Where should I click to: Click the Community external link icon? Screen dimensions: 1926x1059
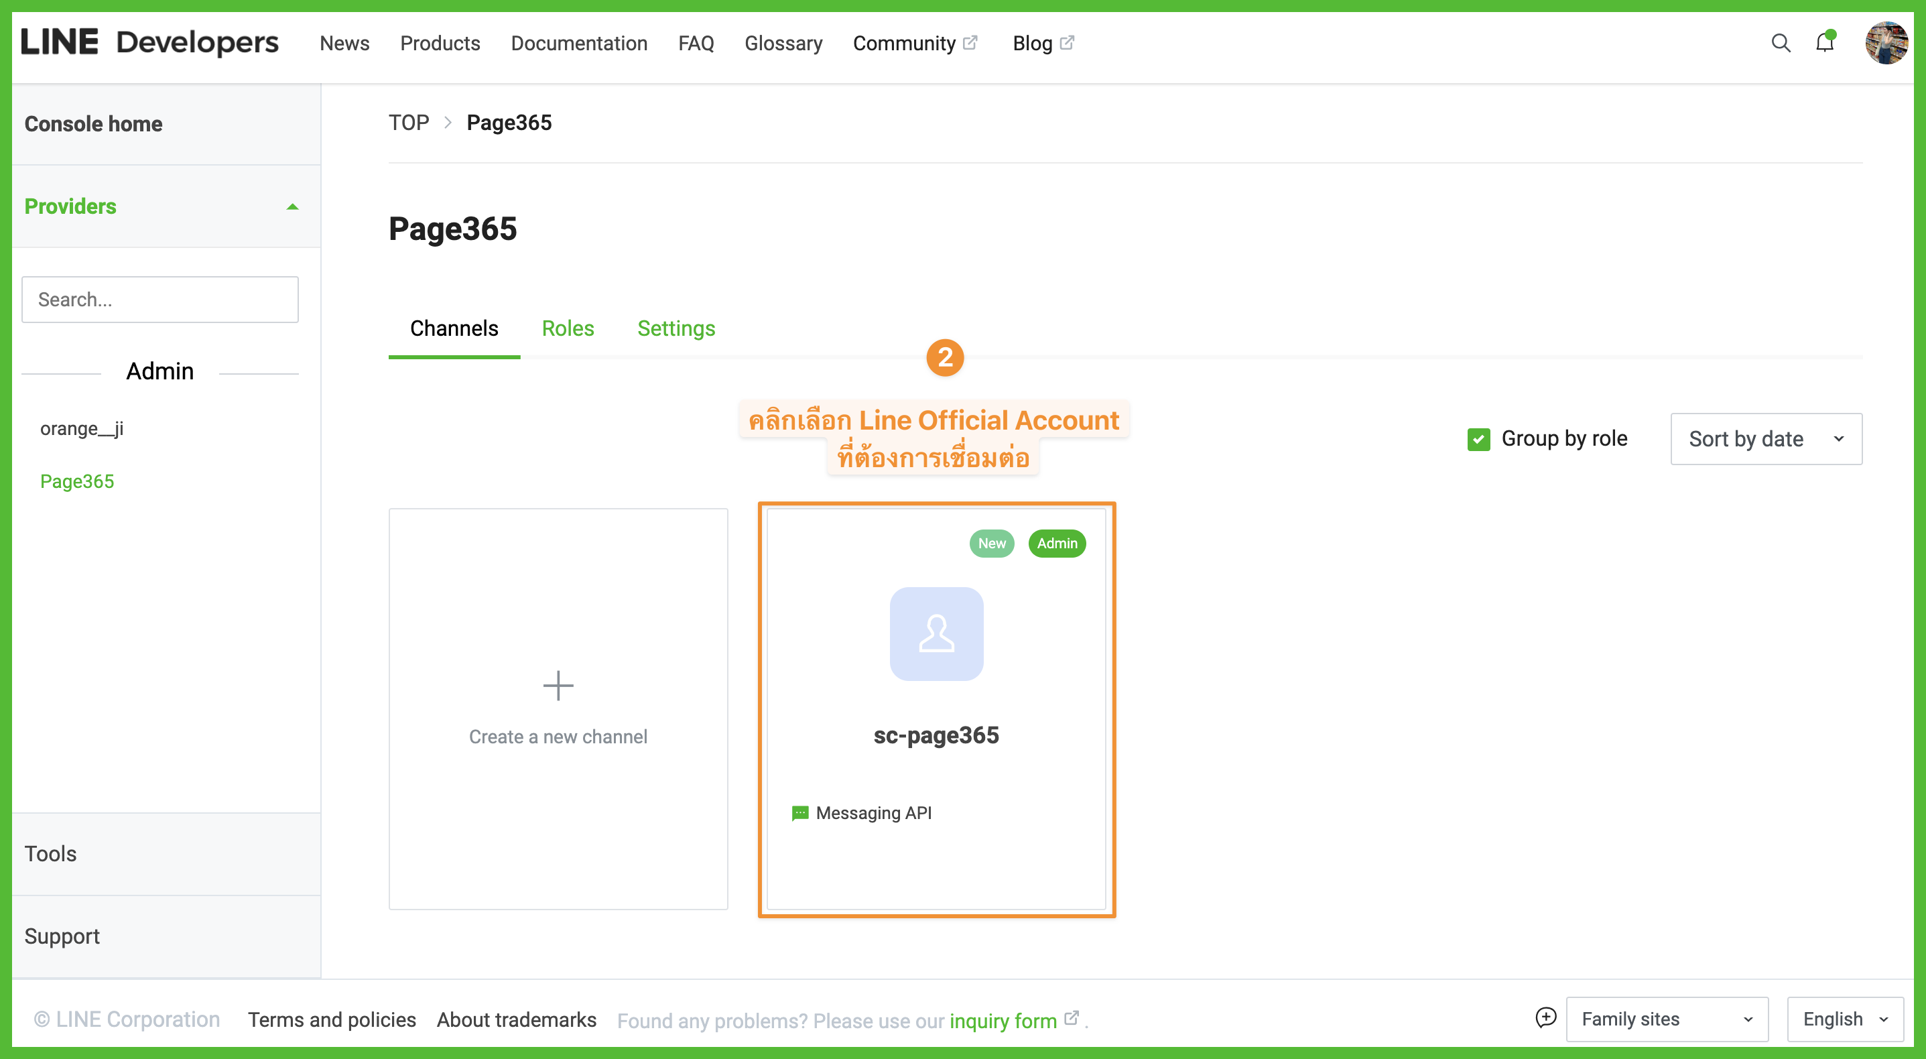coord(970,43)
